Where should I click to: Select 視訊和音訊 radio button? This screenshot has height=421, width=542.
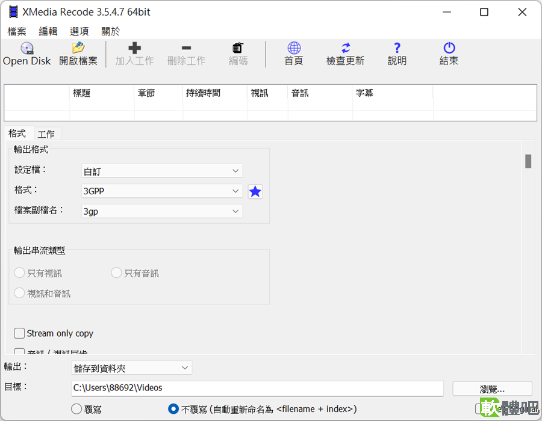(x=19, y=293)
